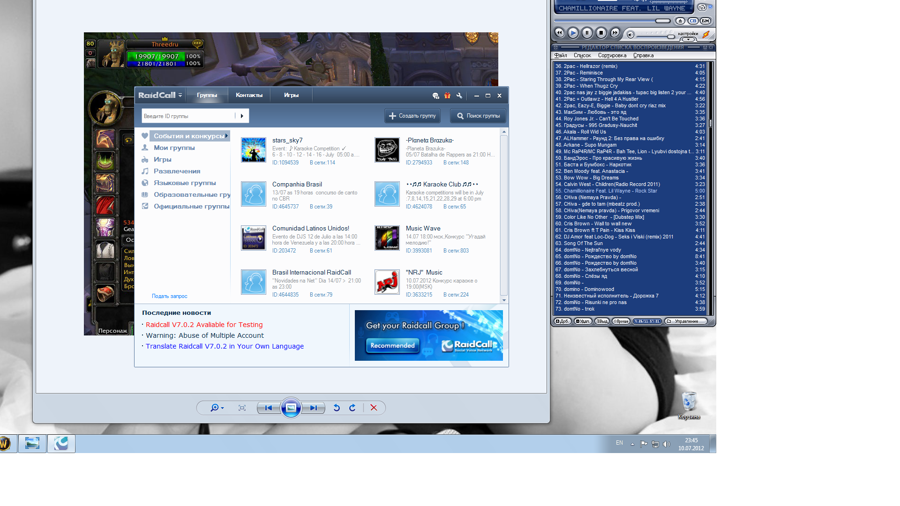Click Winamp pause button
The width and height of the screenshot is (900, 506).
point(587,33)
